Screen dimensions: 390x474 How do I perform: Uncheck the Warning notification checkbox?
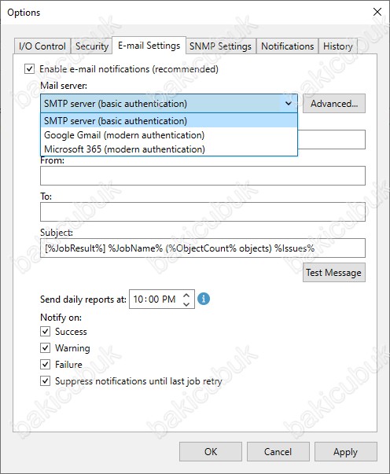[x=45, y=347]
